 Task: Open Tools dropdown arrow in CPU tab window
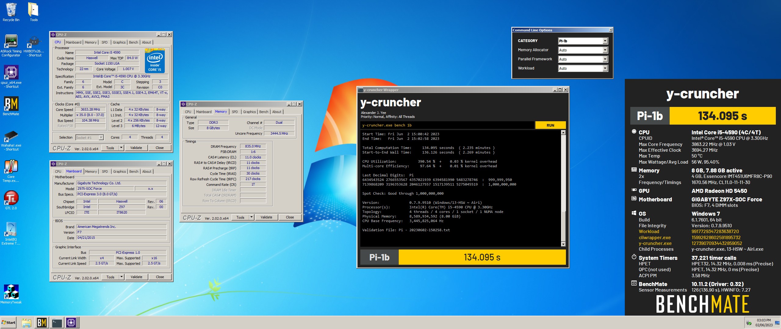click(121, 148)
